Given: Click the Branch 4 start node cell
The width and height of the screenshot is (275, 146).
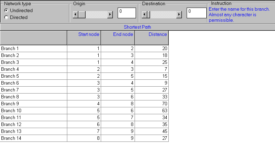Looking at the screenshot, I should (84, 69).
